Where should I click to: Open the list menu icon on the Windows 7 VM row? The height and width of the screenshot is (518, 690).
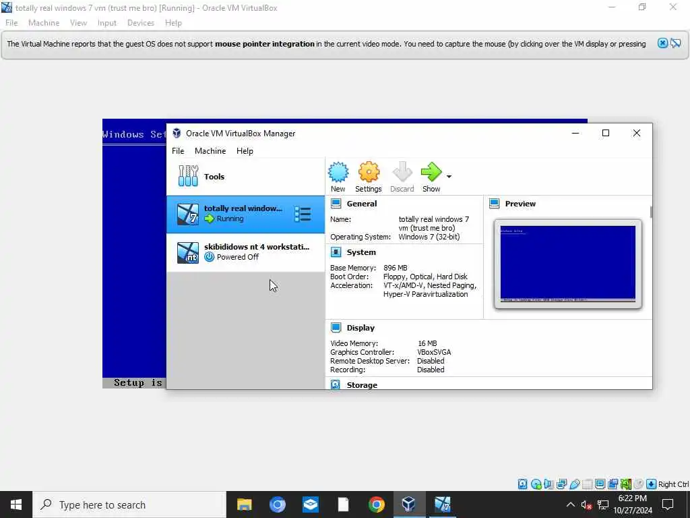(303, 214)
